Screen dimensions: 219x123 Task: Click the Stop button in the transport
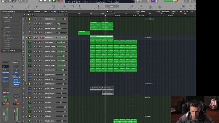pos(50,1)
